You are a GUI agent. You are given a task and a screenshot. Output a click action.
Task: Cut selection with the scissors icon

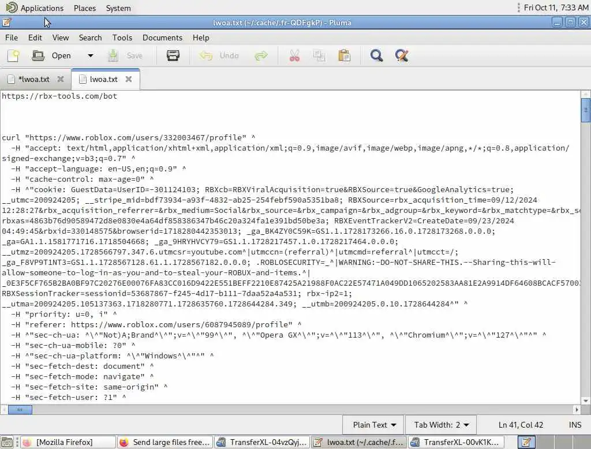(294, 56)
